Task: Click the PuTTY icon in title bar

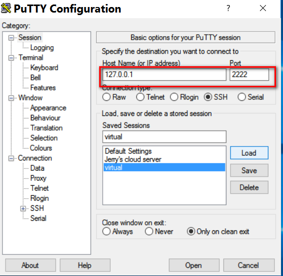Action: pyautogui.click(x=6, y=9)
